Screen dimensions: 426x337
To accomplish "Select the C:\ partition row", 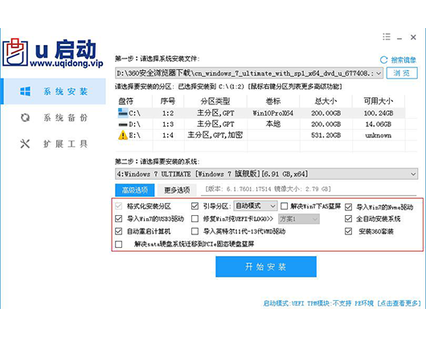I will 261,113.
